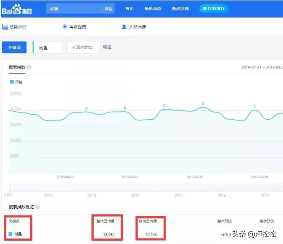Click the 2019-08-15 axis date label
The width and height of the screenshot is (283, 244).
(x=194, y=177)
